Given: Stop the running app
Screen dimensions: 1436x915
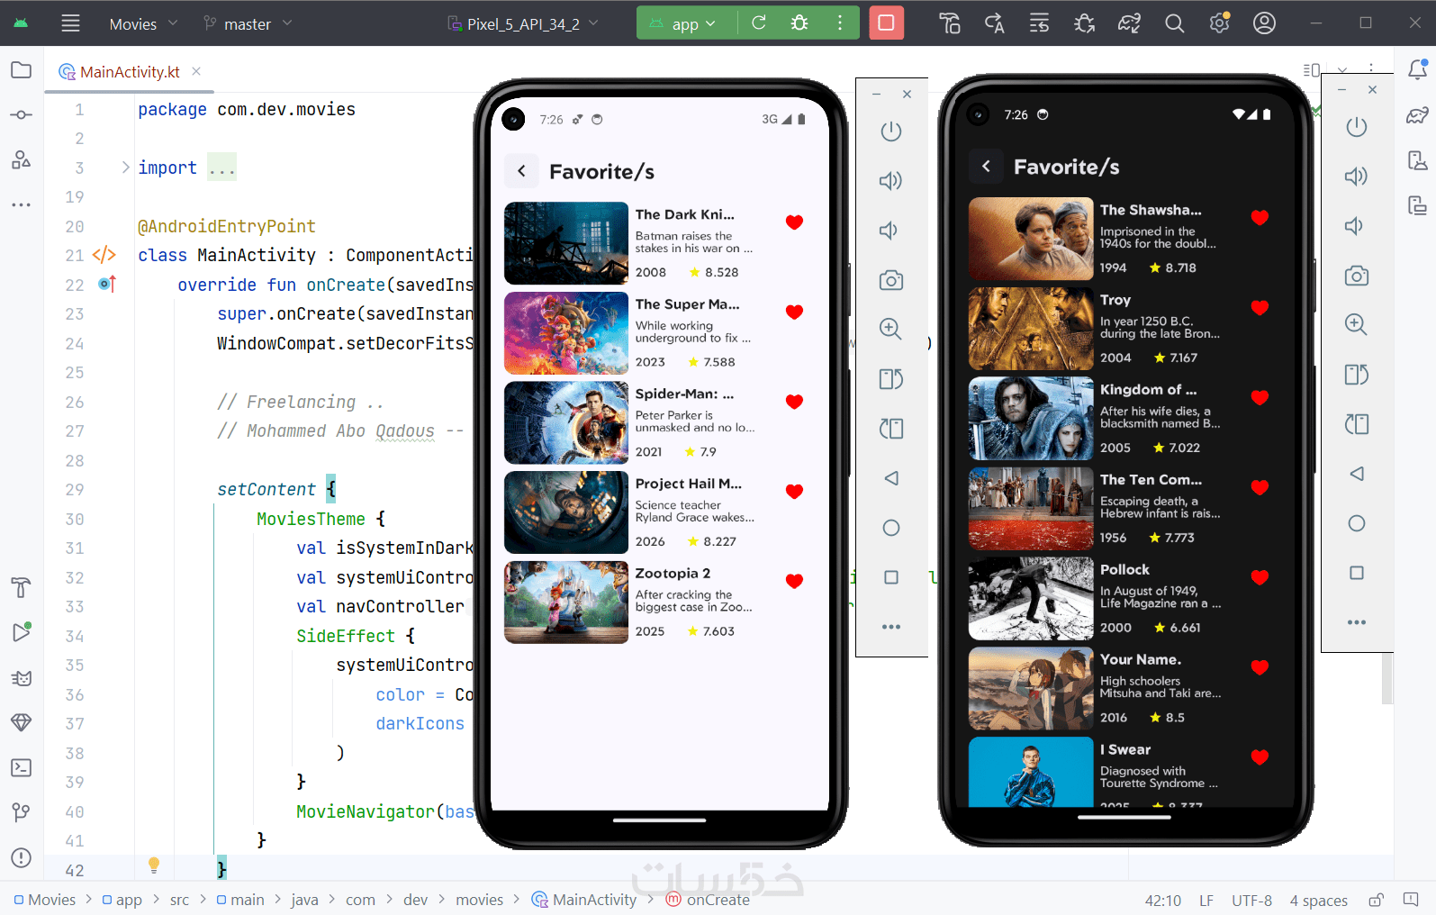Looking at the screenshot, I should 886,23.
